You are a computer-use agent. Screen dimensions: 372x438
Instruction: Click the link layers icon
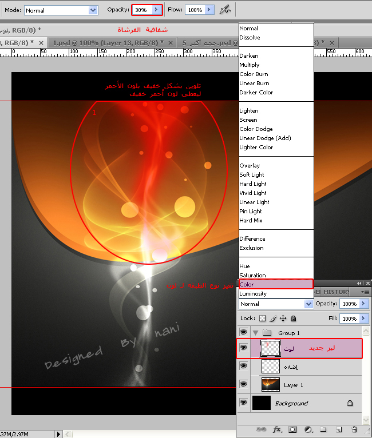coord(261,429)
